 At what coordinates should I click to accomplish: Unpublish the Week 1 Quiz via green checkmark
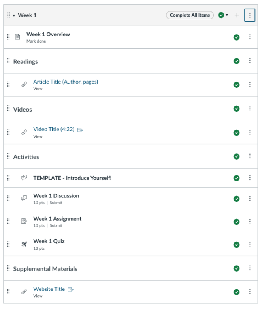[236, 244]
